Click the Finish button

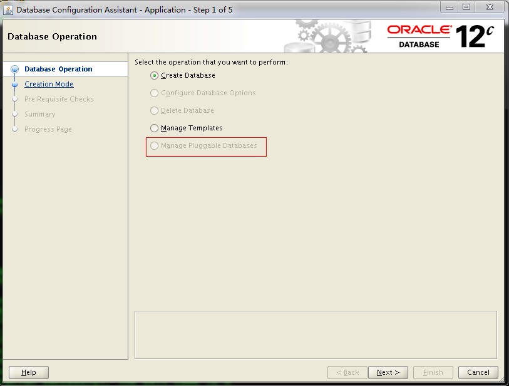pyautogui.click(x=433, y=372)
